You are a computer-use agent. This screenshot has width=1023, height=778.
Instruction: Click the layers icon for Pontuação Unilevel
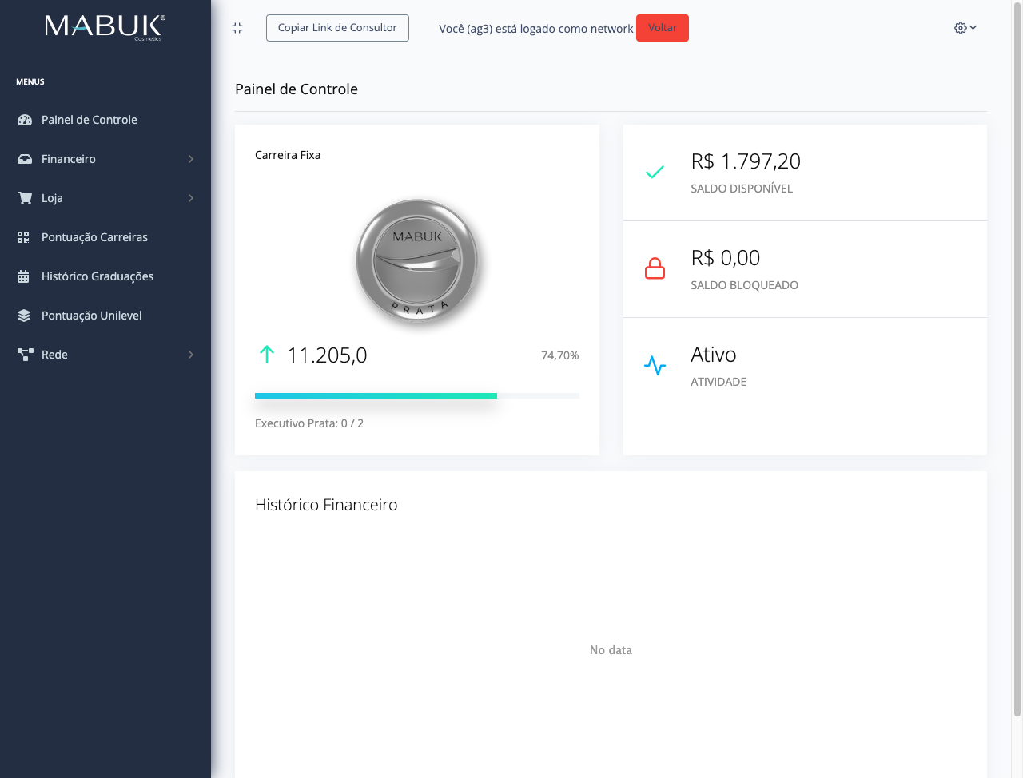click(x=24, y=316)
